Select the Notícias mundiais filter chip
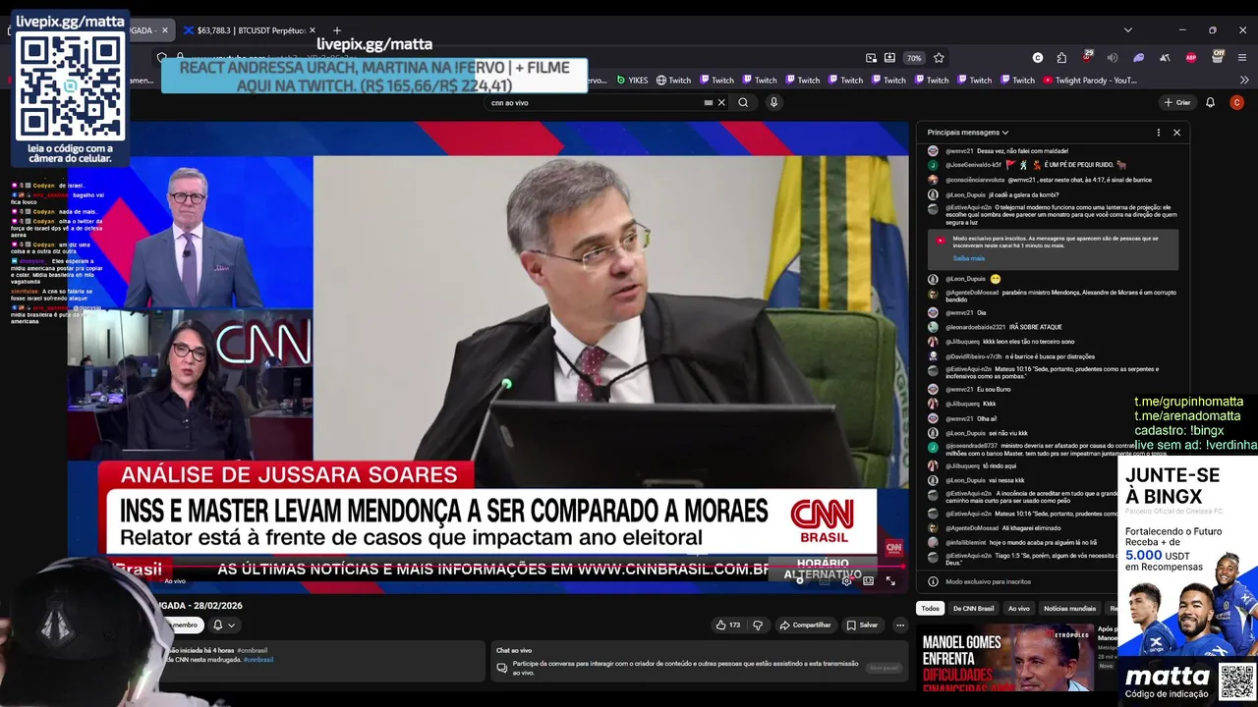The height and width of the screenshot is (707, 1258). tap(1069, 608)
